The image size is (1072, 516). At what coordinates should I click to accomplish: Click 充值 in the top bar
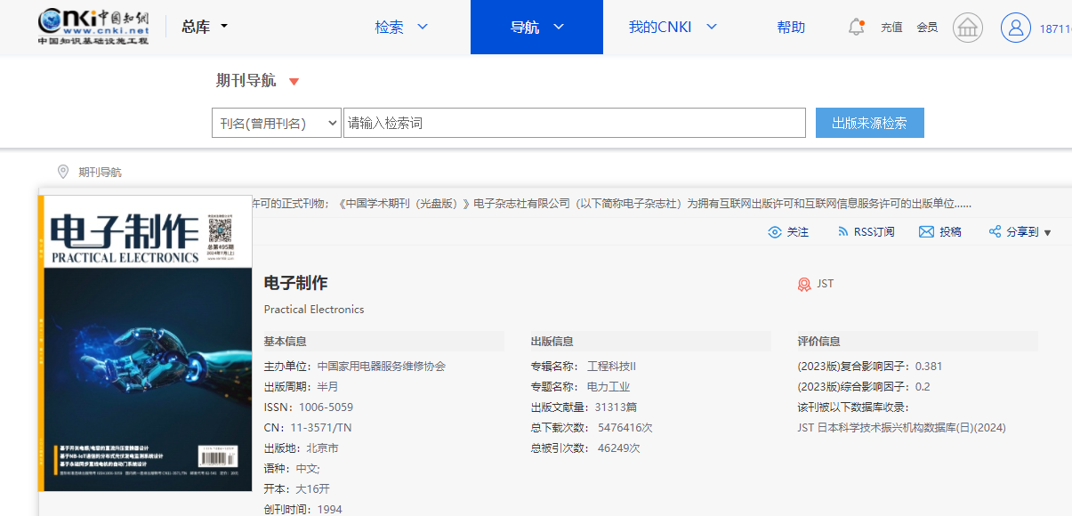click(x=891, y=28)
